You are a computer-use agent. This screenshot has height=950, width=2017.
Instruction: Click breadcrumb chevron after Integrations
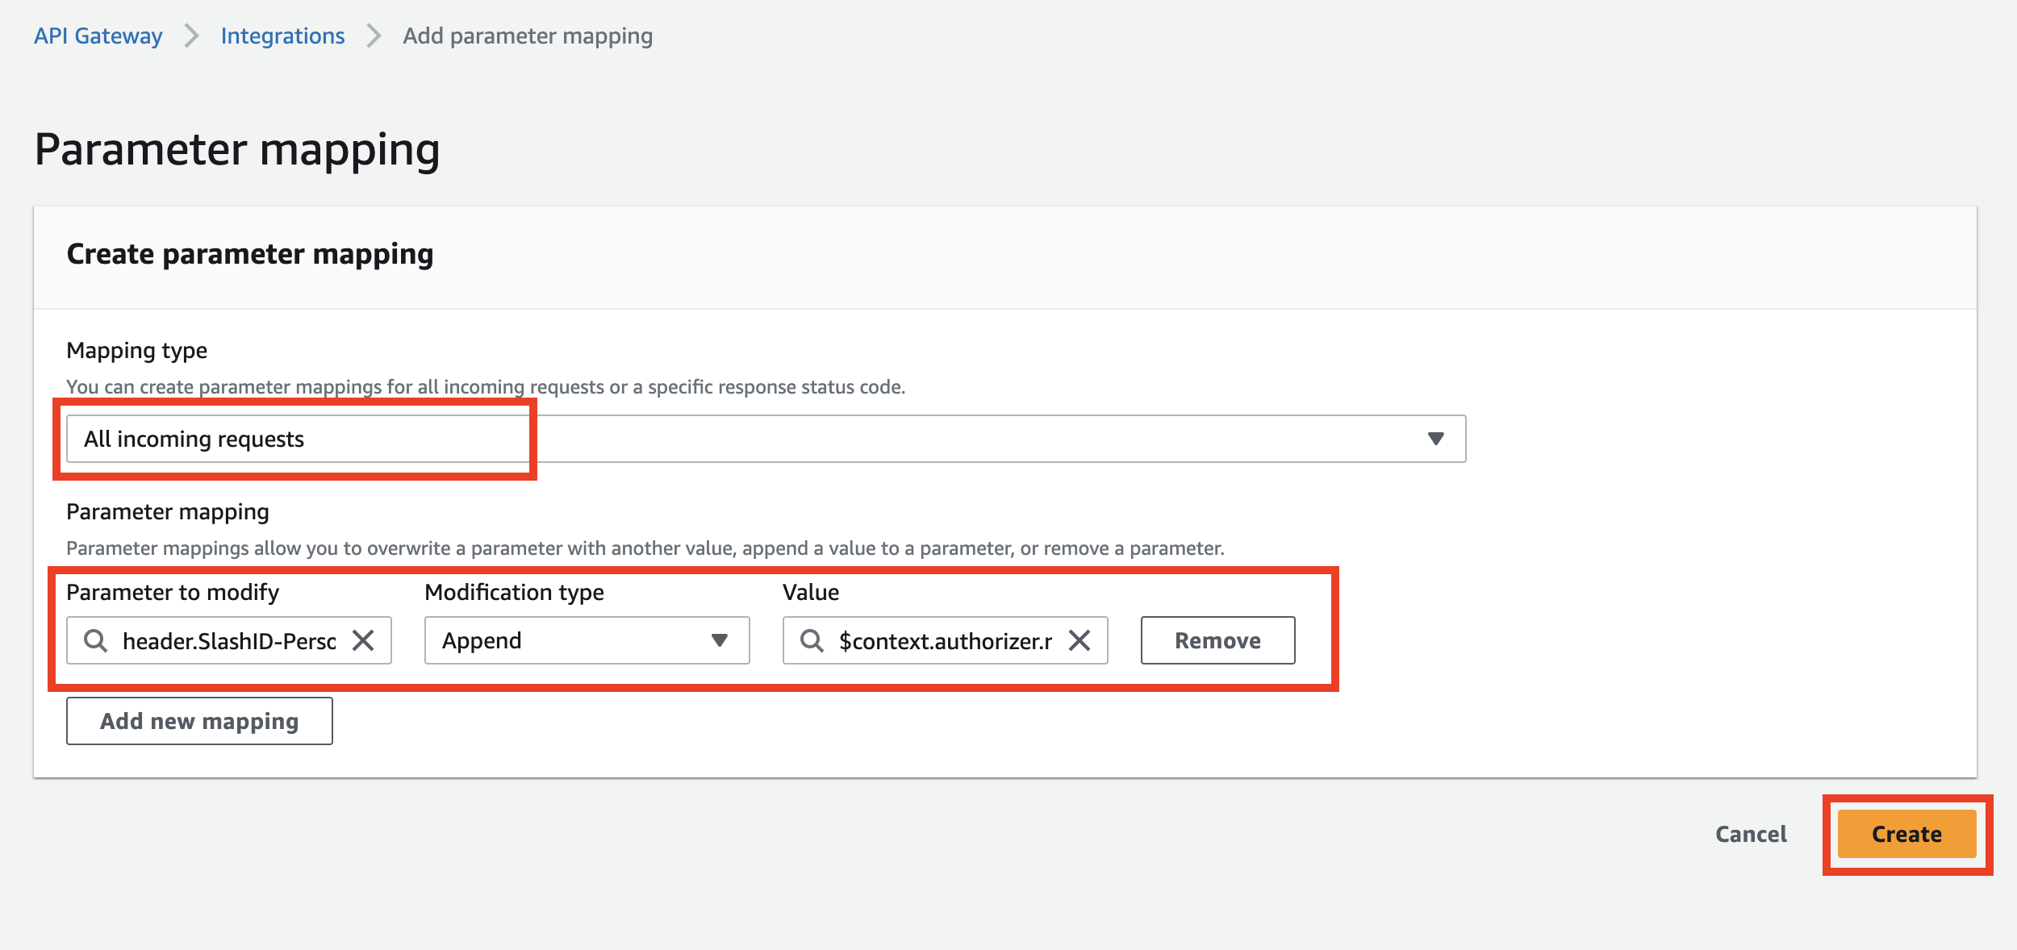[374, 36]
